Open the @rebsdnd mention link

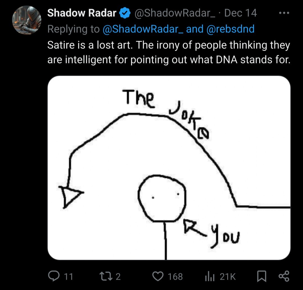pyautogui.click(x=230, y=29)
